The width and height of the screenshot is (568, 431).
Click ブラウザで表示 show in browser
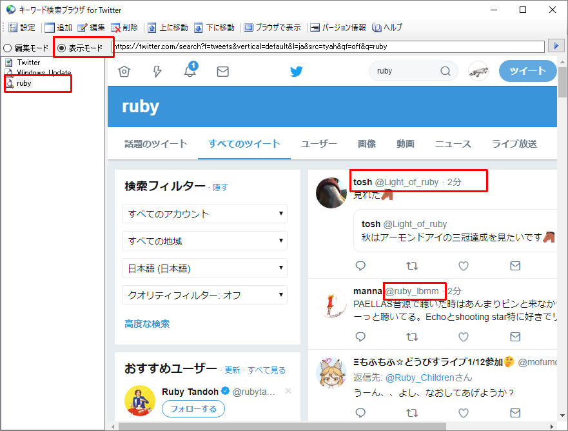[272, 28]
